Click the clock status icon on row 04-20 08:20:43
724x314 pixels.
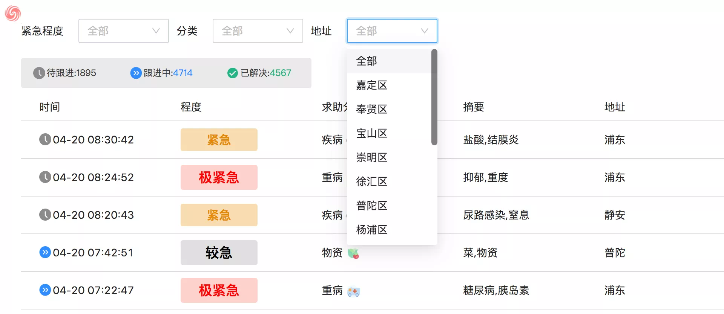[x=45, y=215]
